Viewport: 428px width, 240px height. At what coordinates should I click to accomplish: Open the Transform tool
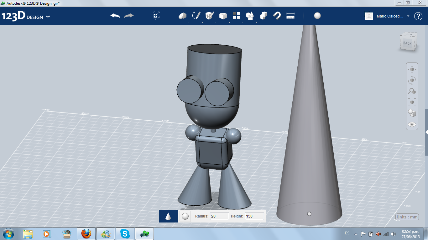point(156,16)
